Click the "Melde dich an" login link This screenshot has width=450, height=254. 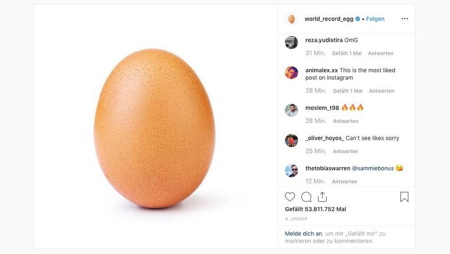[x=303, y=234]
